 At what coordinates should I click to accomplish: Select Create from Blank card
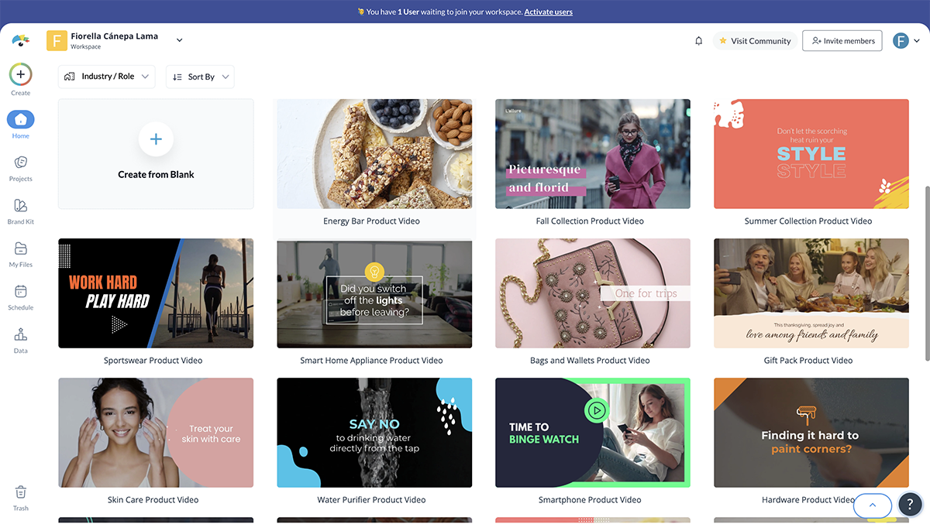coord(156,154)
